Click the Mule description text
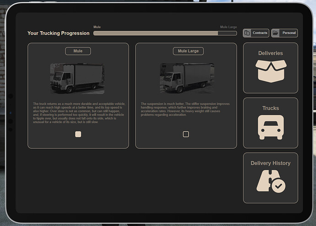Screen dimensions: 316x226 79,113
